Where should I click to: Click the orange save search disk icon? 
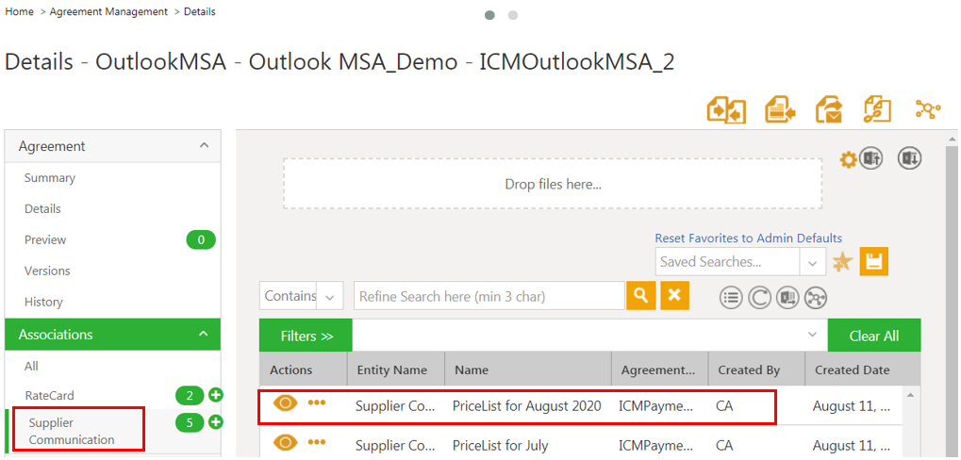[x=873, y=262]
